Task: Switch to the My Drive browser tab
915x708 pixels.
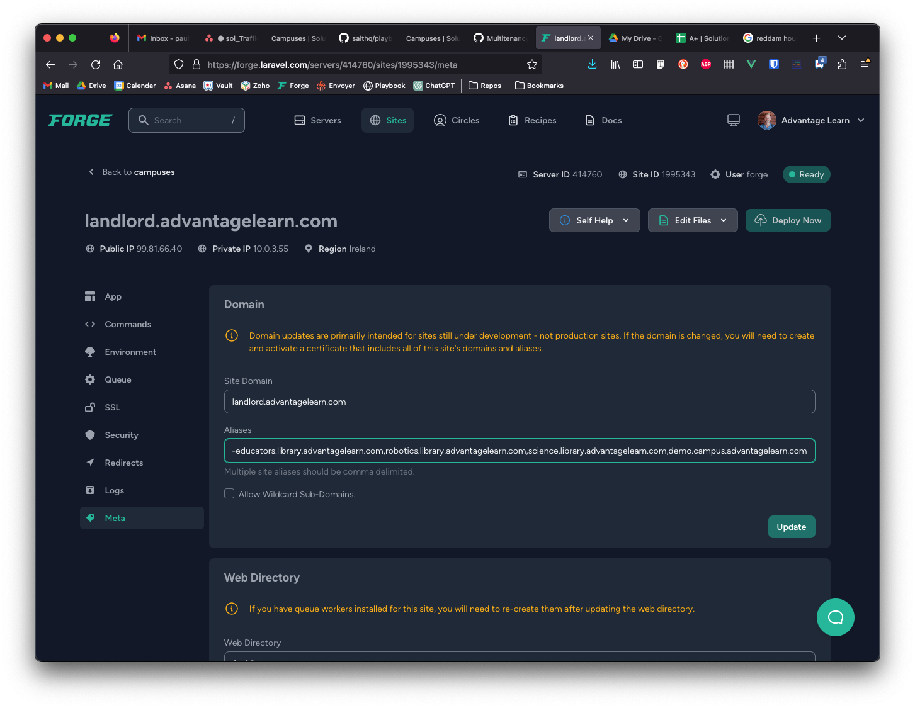Action: pos(635,38)
